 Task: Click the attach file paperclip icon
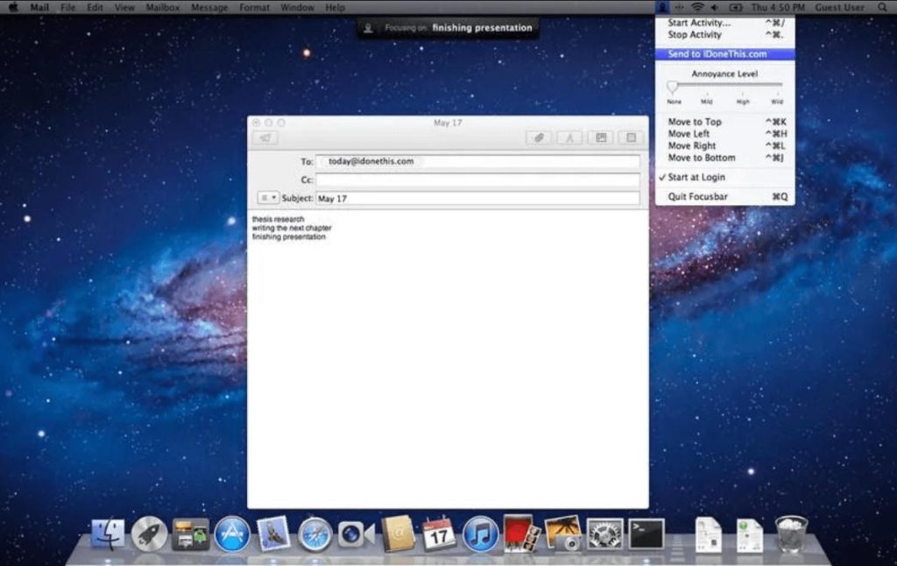point(539,138)
